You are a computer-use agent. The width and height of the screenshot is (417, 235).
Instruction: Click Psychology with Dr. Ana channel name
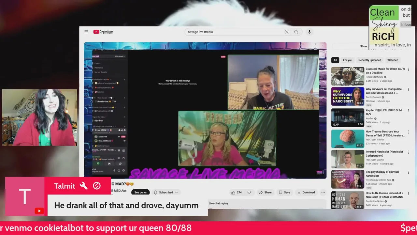[378, 180]
